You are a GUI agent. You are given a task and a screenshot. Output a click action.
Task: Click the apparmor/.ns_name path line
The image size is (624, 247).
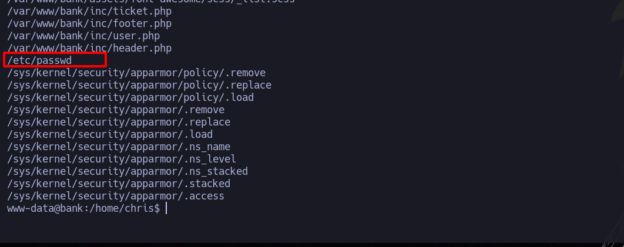(x=119, y=147)
